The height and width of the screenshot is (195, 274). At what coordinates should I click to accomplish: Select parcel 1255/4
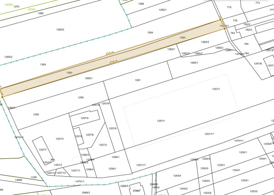177,176
